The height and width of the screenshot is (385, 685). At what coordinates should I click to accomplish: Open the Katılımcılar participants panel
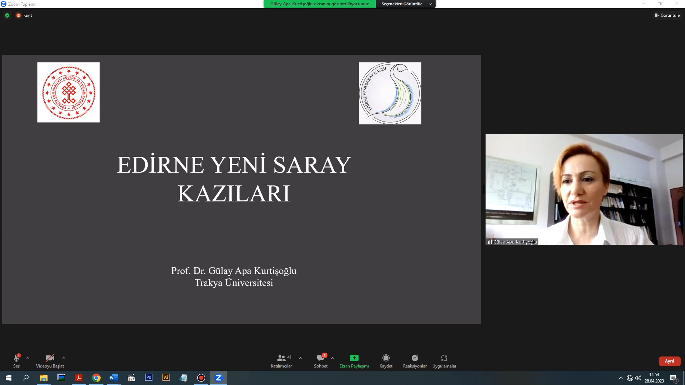tap(281, 360)
